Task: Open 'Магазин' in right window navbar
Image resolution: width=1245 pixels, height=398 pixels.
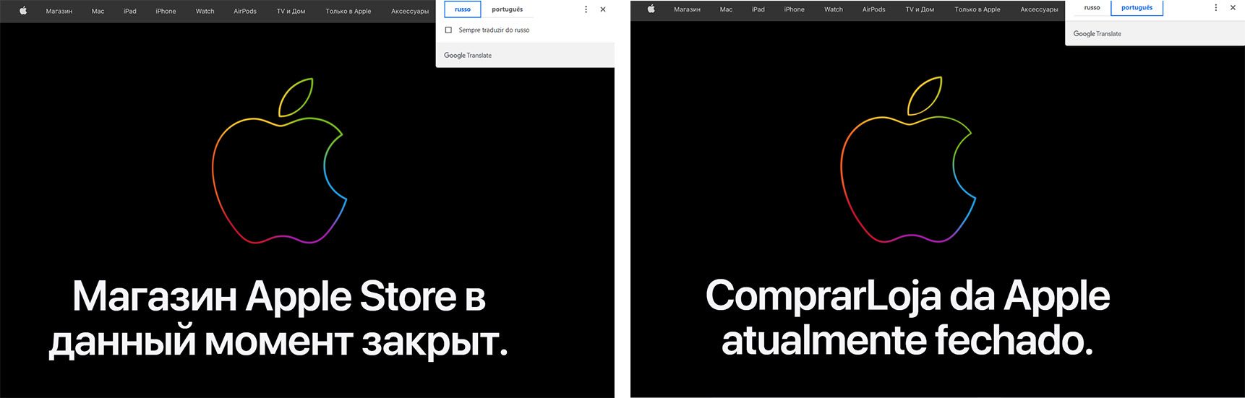Action: click(687, 9)
